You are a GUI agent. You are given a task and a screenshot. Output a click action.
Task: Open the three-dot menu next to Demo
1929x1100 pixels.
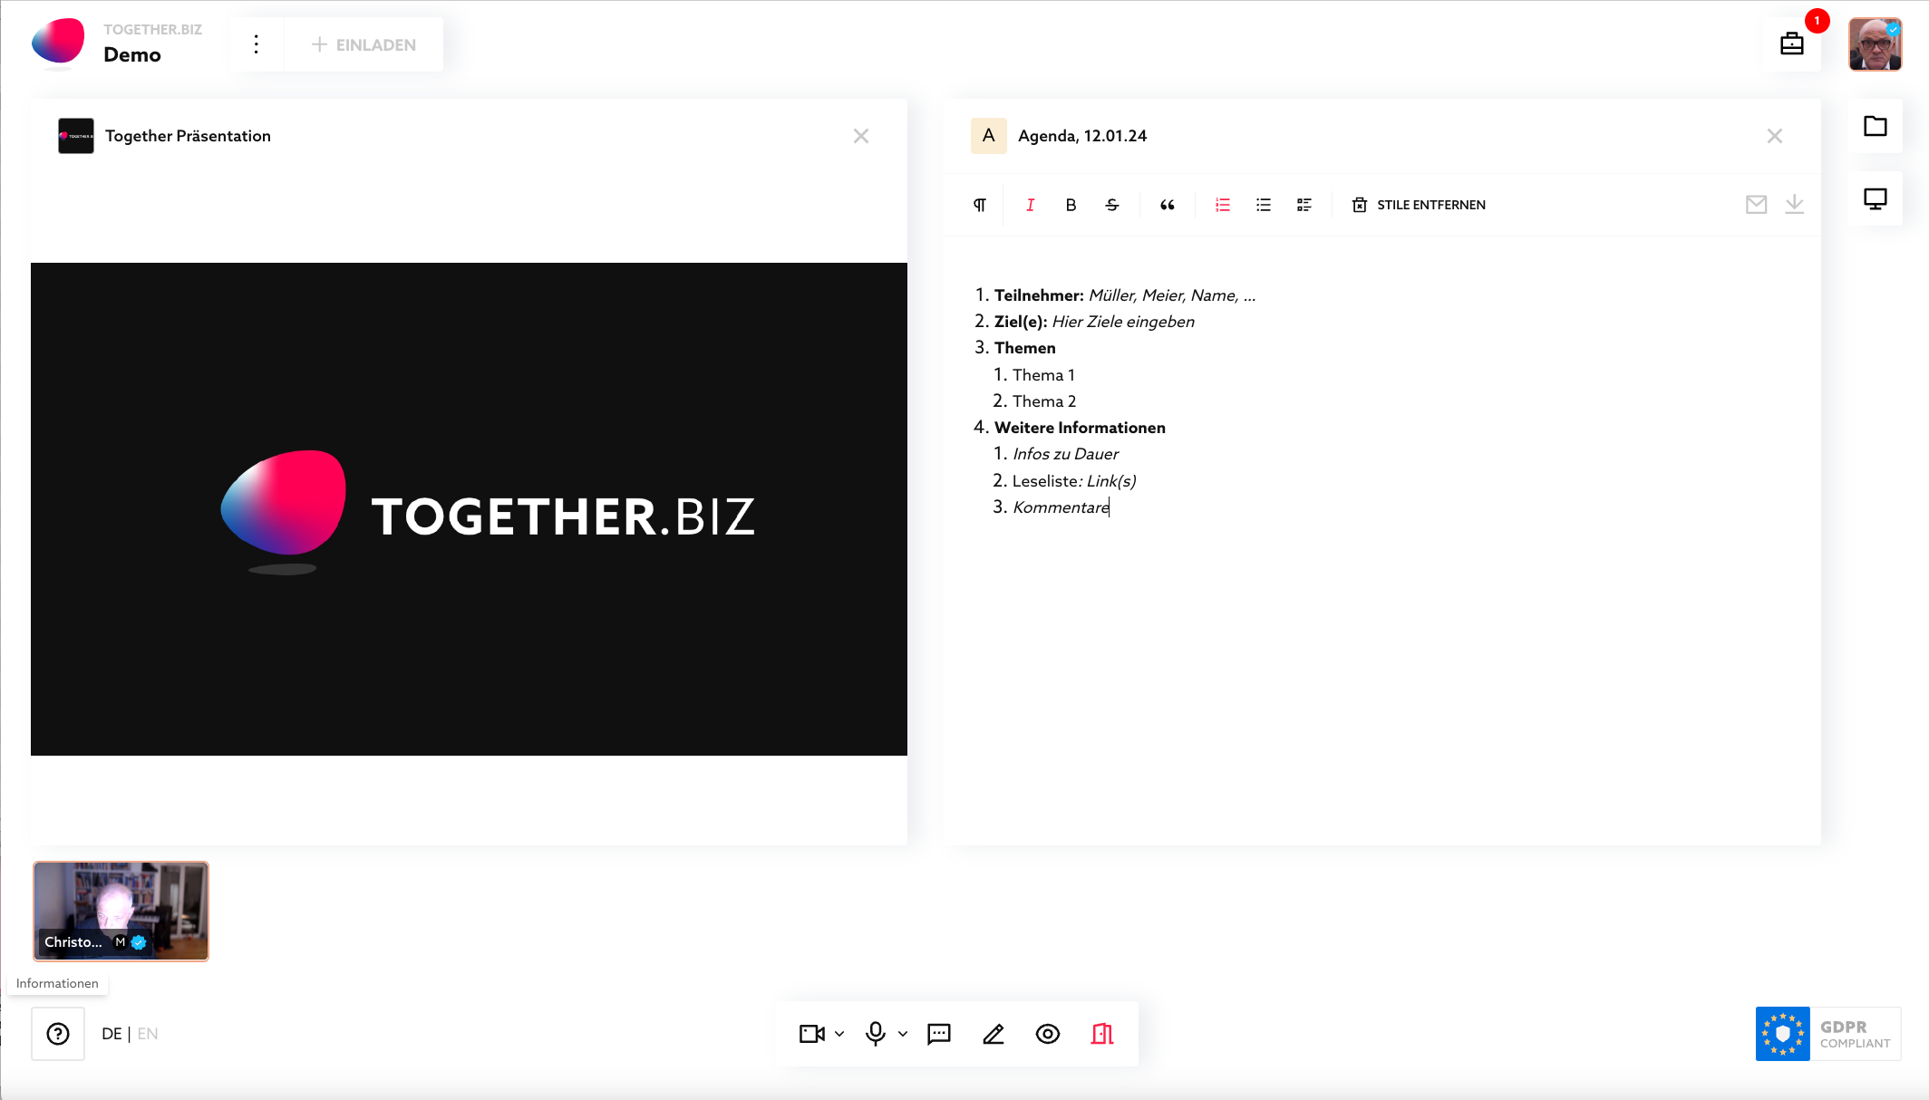(x=257, y=43)
